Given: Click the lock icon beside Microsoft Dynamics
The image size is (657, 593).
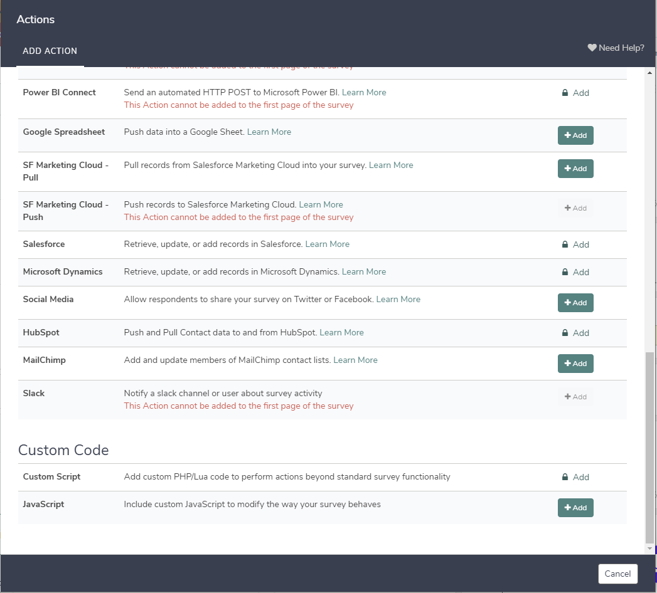Looking at the screenshot, I should pyautogui.click(x=565, y=272).
